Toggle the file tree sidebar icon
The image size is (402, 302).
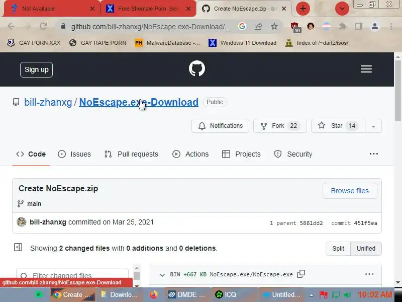[x=18, y=248]
